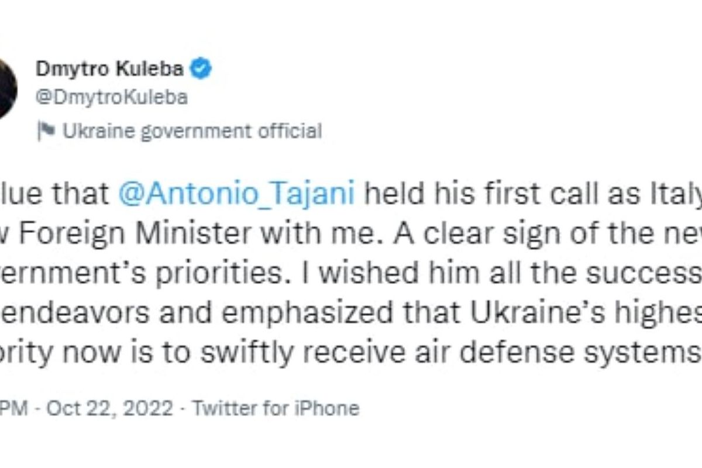Open the Twitter for iPhone source link
The height and width of the screenshot is (468, 702).
pos(276,408)
